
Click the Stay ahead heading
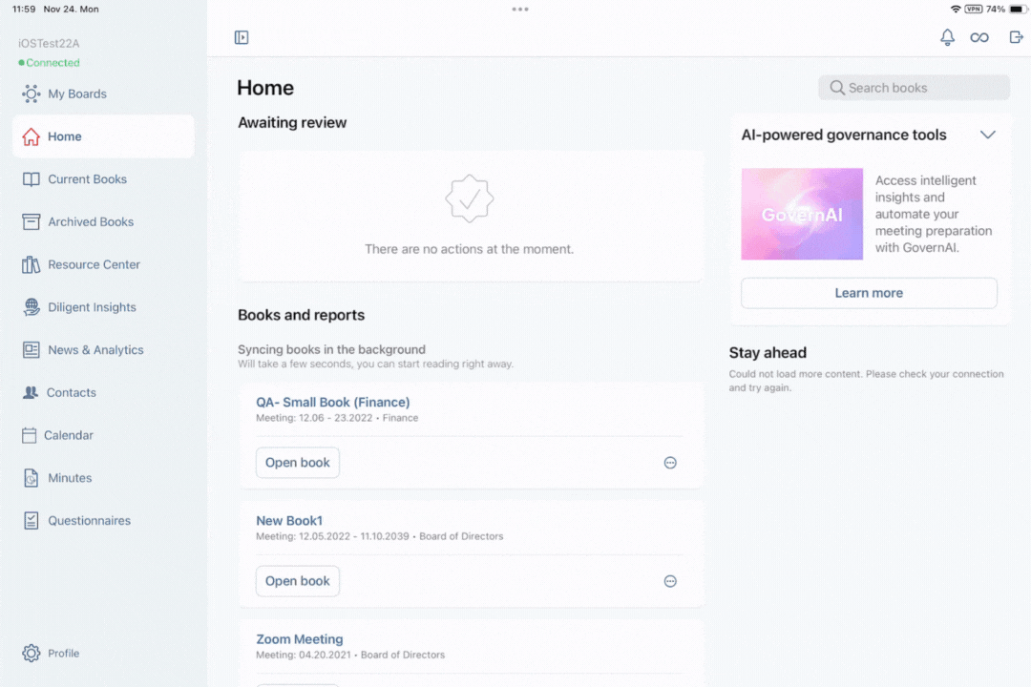768,353
